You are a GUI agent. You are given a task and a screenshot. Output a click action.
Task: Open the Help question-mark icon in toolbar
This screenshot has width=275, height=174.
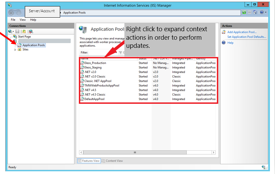click(262, 12)
